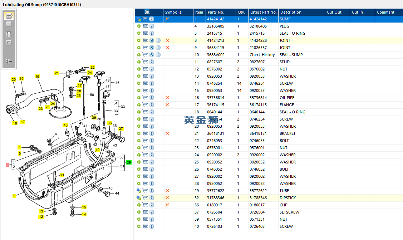Click green callout 29 on diagram
The image size is (403, 240).
click(129, 162)
